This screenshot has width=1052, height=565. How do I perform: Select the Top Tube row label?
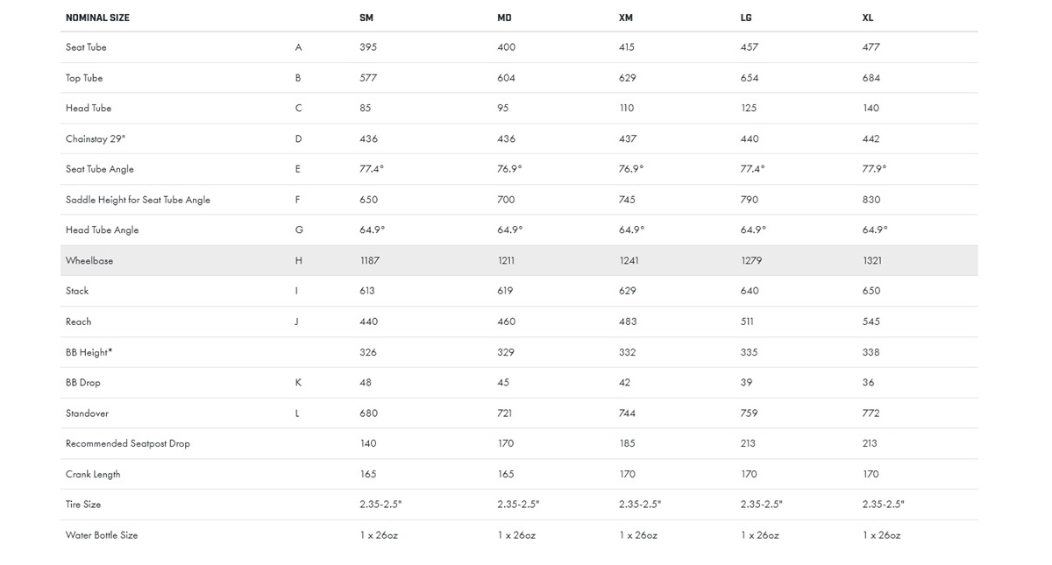point(84,78)
